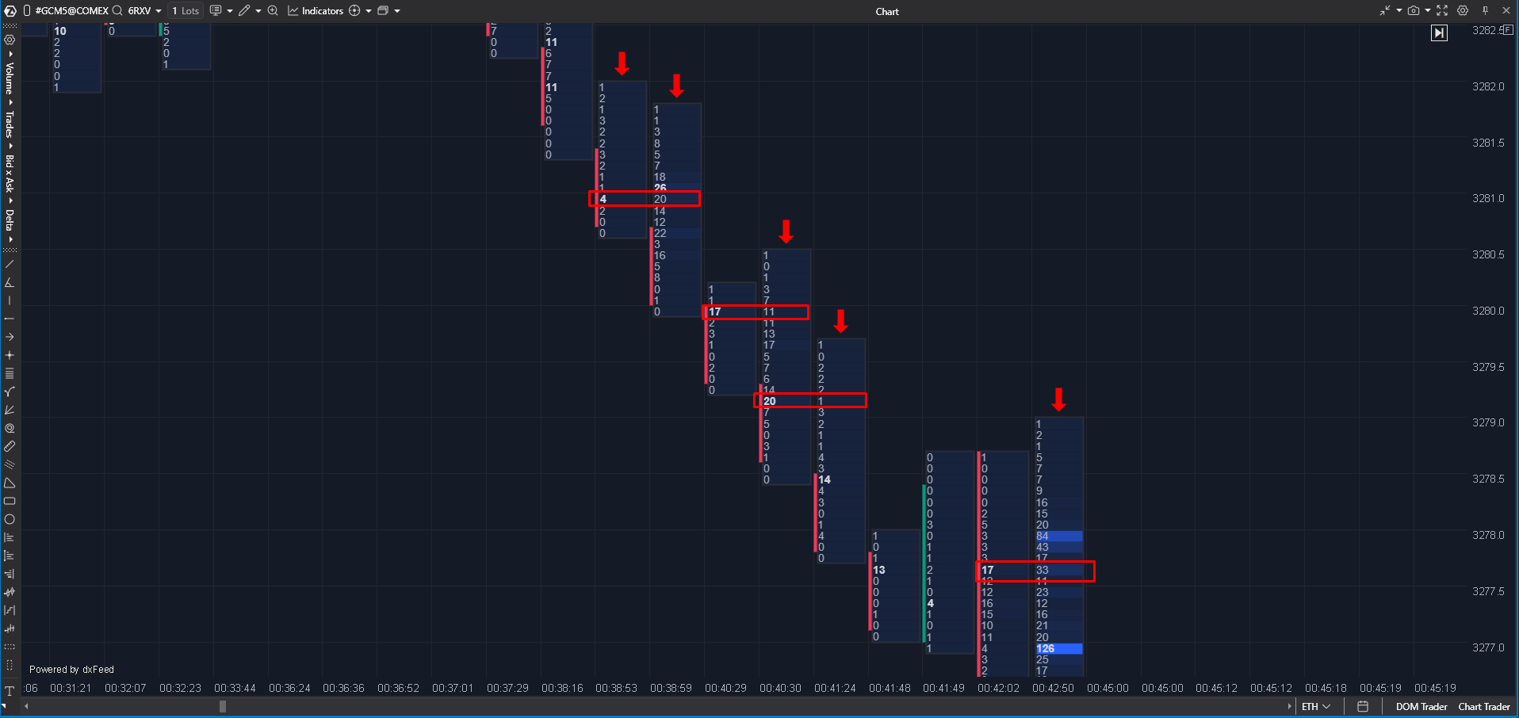This screenshot has width=1519, height=718.
Task: Click the horizontal scrollbar thumb at bottom
Action: [x=223, y=707]
